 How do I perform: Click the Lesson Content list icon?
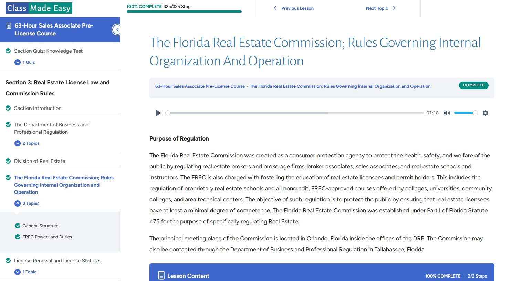point(161,275)
